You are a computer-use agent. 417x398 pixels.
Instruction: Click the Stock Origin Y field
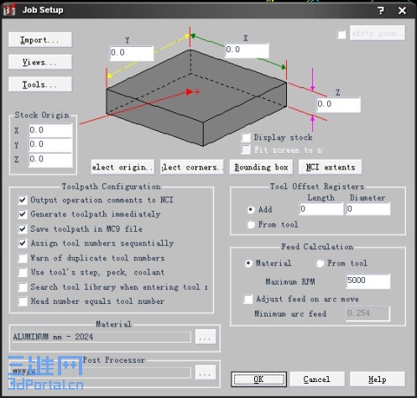(x=50, y=145)
